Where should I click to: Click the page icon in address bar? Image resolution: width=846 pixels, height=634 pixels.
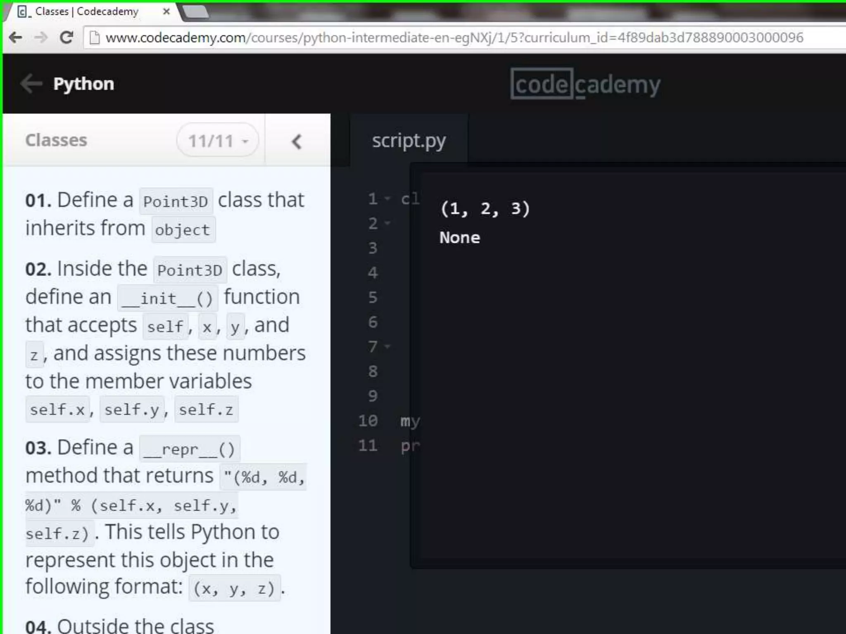coord(95,38)
